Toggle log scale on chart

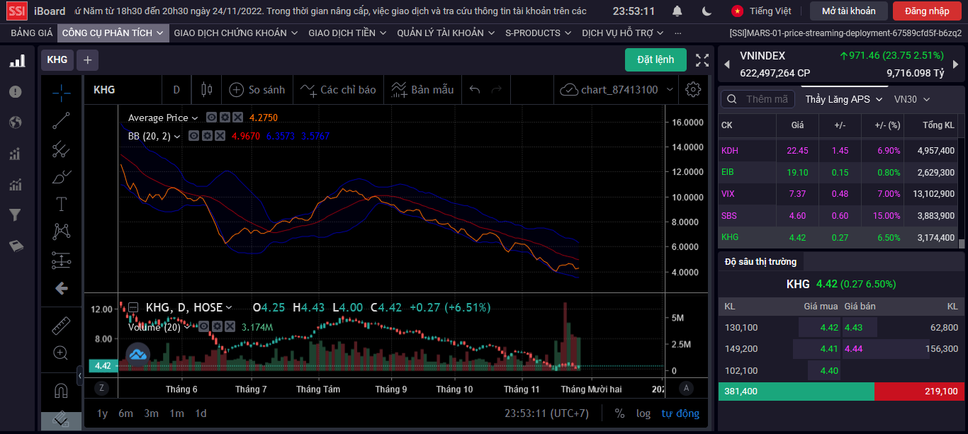coord(643,413)
